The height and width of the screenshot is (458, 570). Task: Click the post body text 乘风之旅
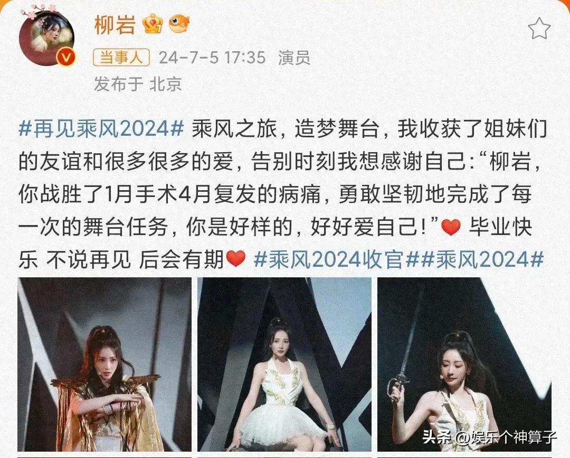(234, 129)
